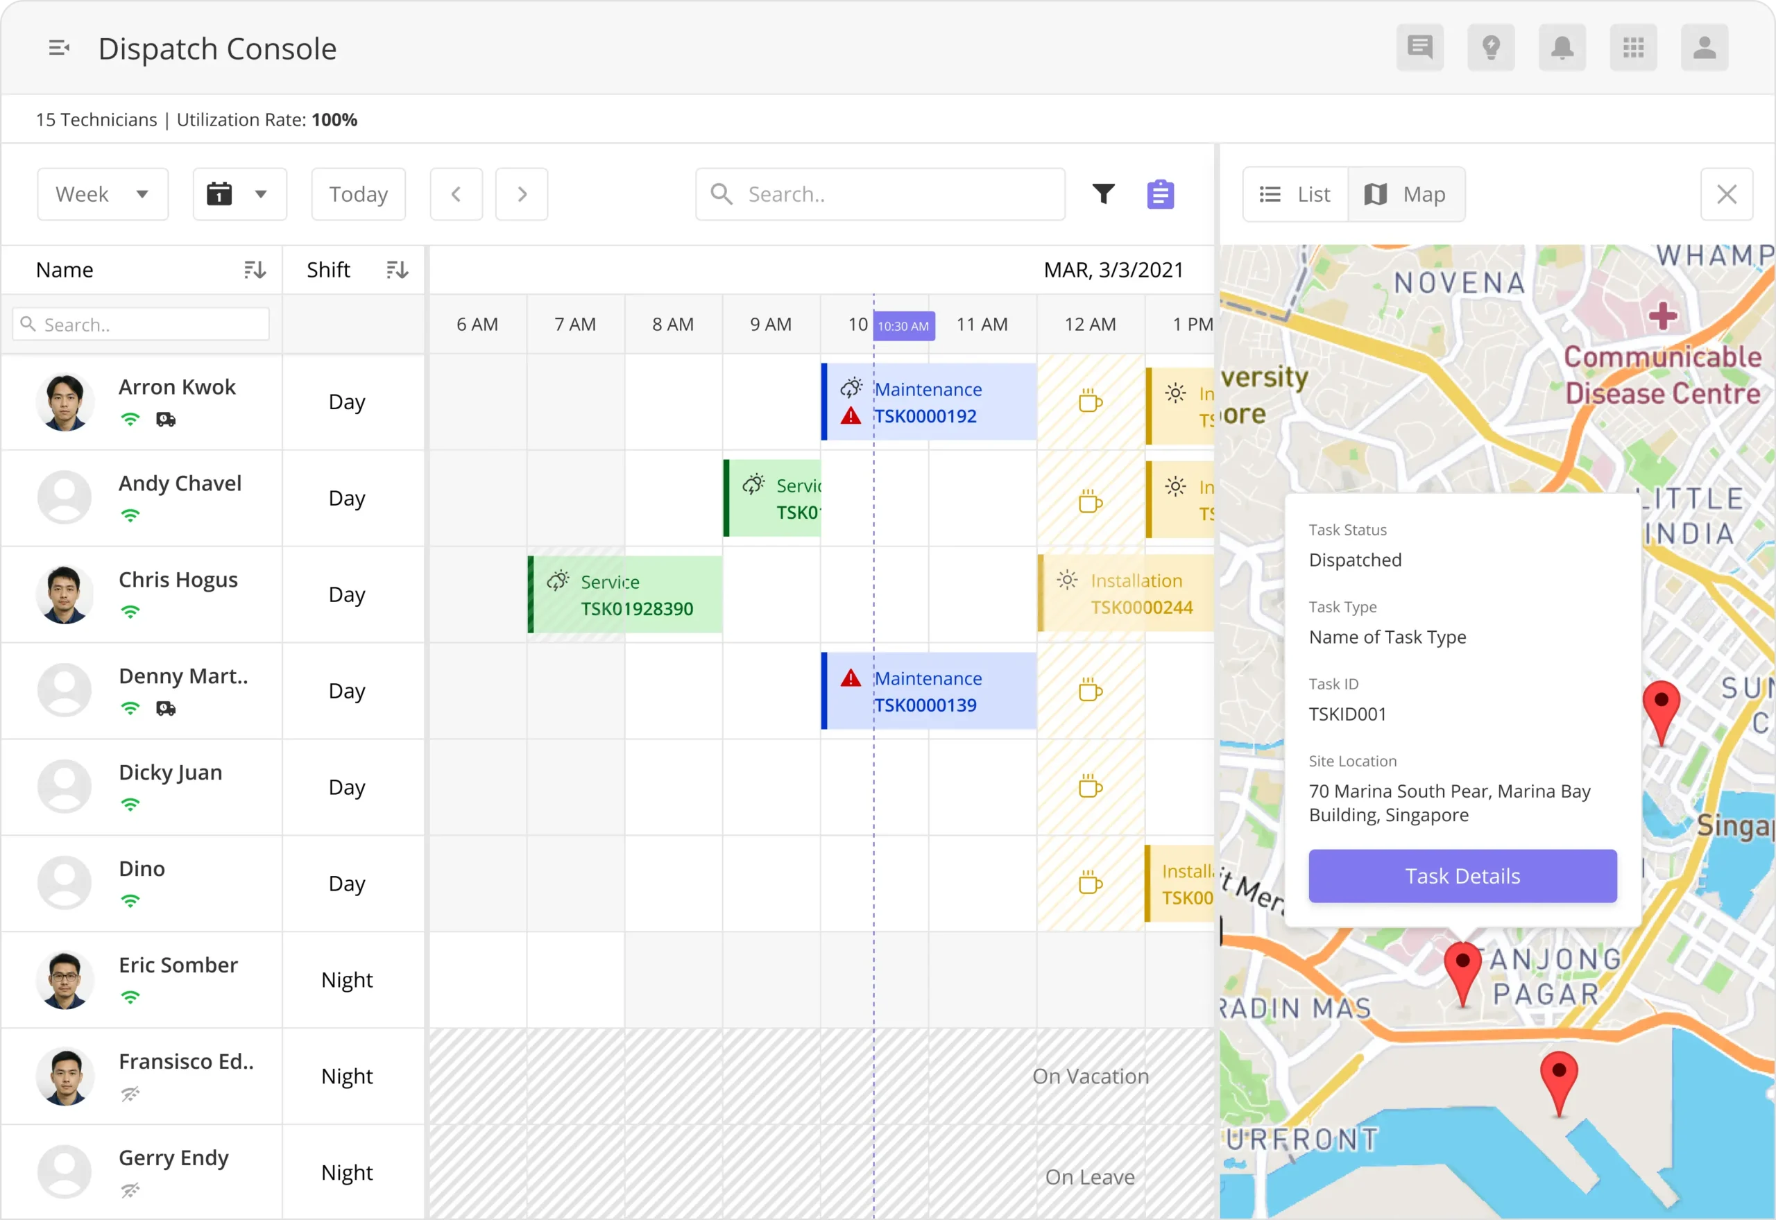Click Fransisco's On Vacation block
Viewport: 1776px width, 1220px height.
[1090, 1076]
